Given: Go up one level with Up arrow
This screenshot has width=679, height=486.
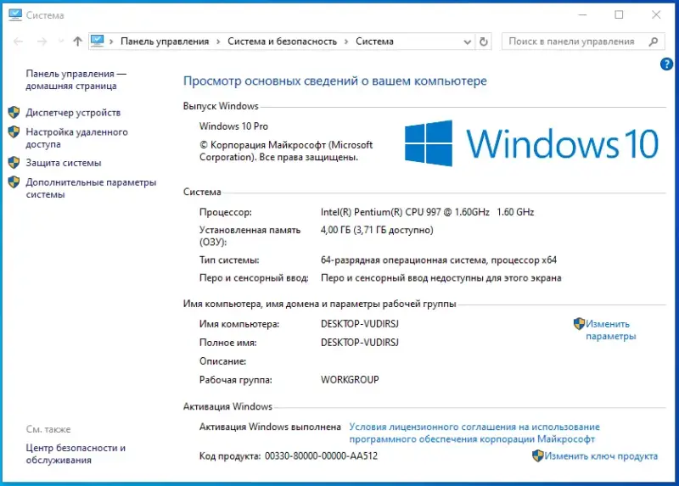Looking at the screenshot, I should (77, 42).
